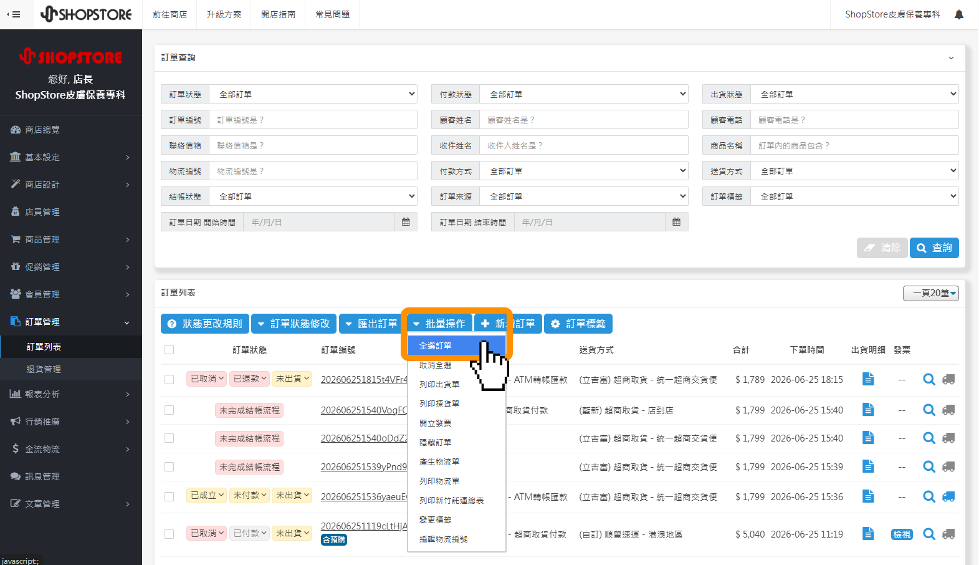Focus the 訂單編號 input field
Screen dimensions: 979x565
313,120
